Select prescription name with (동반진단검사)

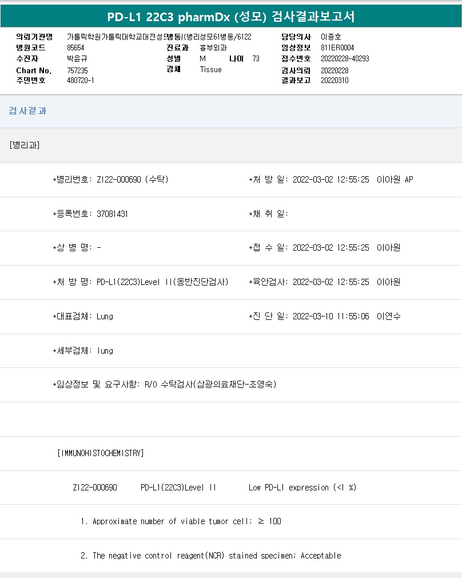click(162, 282)
